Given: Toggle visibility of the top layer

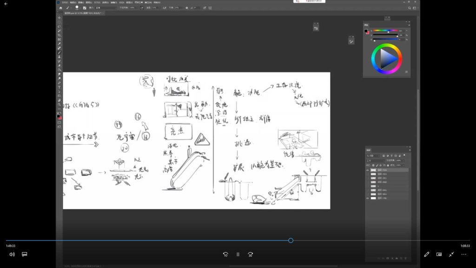Looking at the screenshot, I should click(368, 170).
